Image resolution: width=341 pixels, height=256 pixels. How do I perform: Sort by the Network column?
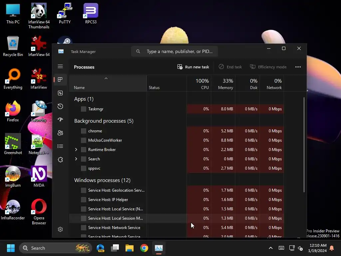272,84
